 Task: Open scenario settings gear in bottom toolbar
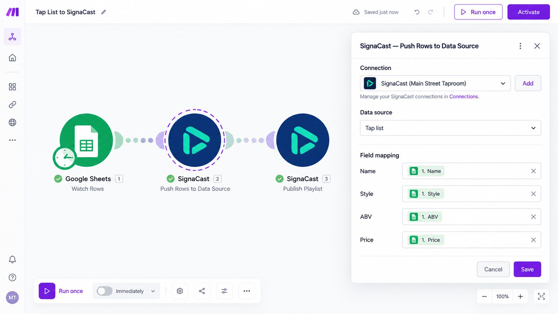pos(180,291)
